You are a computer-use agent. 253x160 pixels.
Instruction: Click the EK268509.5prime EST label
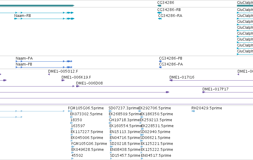125,114
